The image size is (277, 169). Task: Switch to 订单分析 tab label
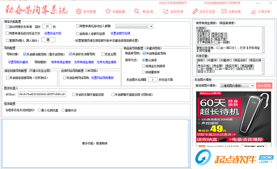point(264,12)
